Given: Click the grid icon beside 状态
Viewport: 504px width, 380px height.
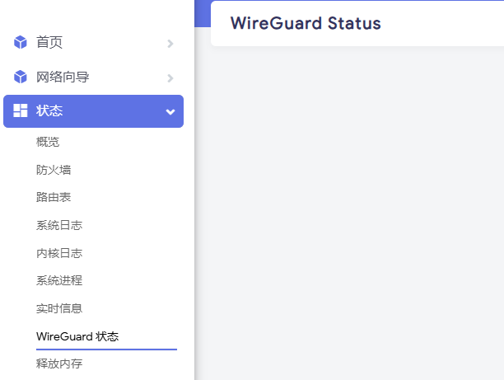Looking at the screenshot, I should coord(21,111).
